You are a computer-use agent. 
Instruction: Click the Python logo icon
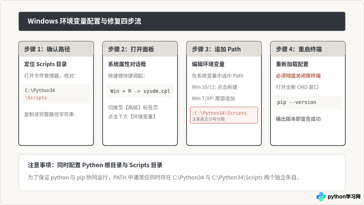321,197
